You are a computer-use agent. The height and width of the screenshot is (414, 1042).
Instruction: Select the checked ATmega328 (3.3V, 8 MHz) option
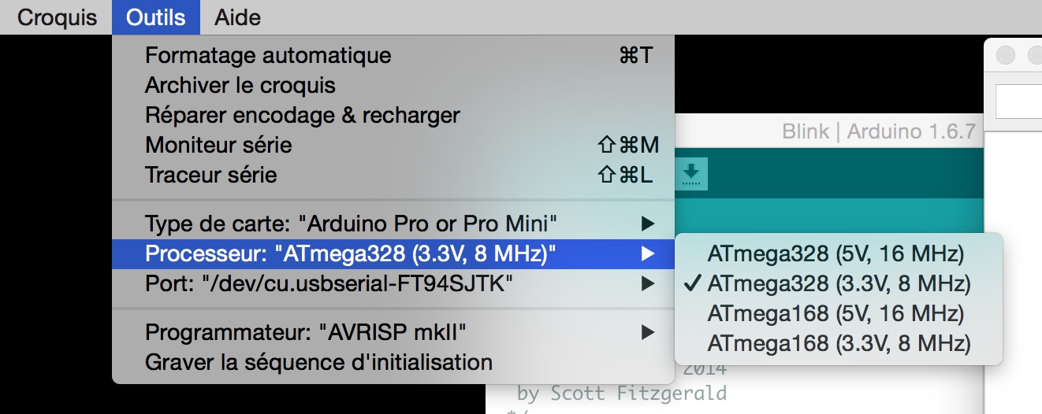click(839, 283)
